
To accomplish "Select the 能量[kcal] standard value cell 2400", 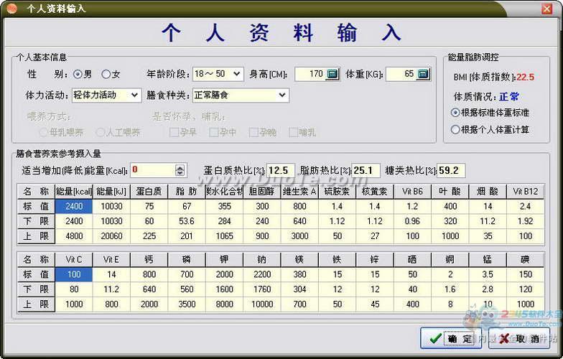I will click(x=74, y=206).
